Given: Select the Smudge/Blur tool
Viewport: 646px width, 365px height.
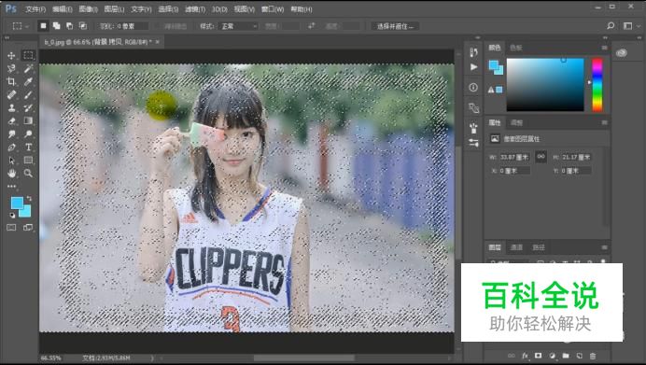Looking at the screenshot, I should click(x=11, y=134).
